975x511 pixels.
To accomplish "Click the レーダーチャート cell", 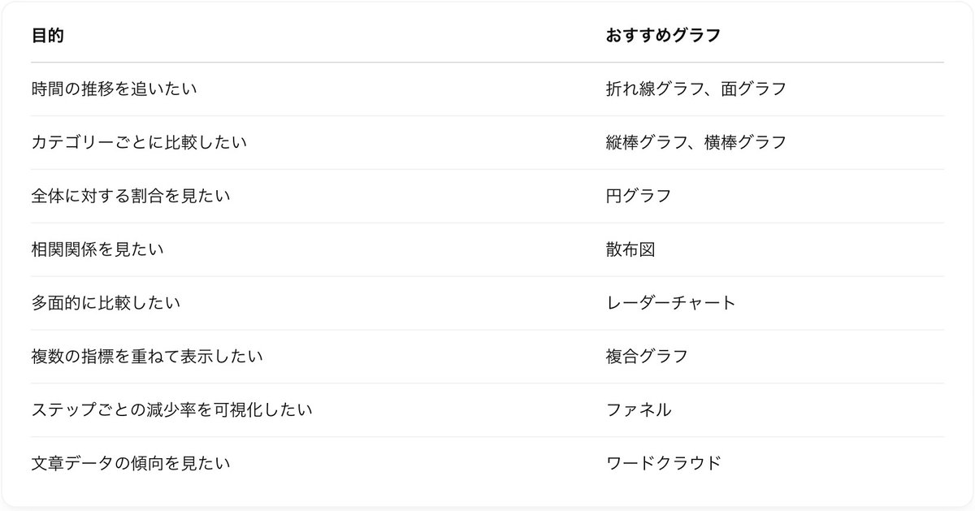I will [671, 304].
